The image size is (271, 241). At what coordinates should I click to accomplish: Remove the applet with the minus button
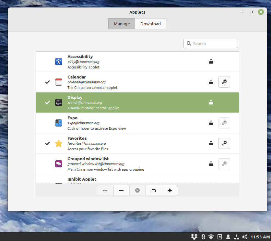click(121, 190)
